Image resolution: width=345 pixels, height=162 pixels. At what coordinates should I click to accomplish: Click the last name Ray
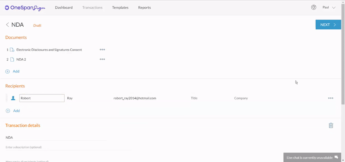[70, 98]
